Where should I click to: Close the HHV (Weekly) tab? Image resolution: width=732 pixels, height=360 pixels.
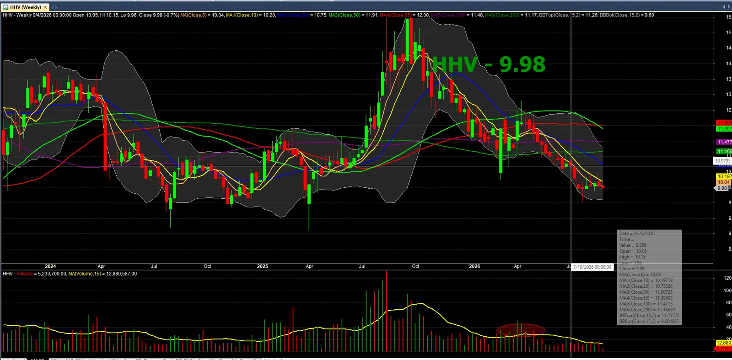pos(45,7)
